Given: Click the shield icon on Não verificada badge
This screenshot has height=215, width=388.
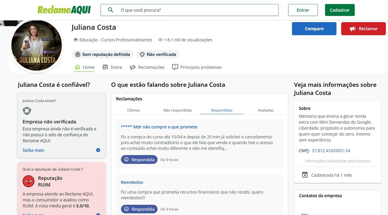Looking at the screenshot, I should coord(142,54).
